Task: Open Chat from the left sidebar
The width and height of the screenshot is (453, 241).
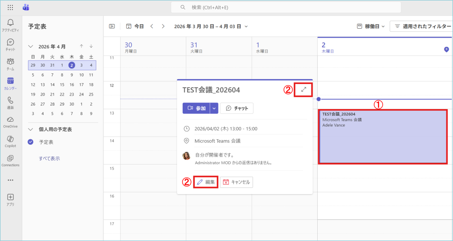Action: pos(11,44)
